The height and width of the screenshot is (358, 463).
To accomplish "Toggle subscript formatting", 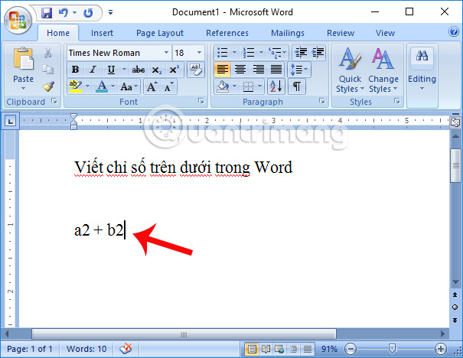I will [156, 70].
